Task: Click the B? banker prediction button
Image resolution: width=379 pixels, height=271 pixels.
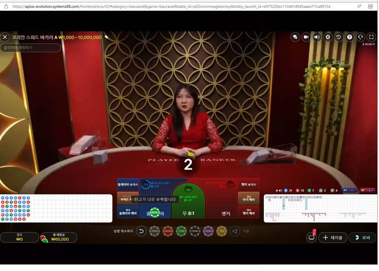Action: point(368,190)
